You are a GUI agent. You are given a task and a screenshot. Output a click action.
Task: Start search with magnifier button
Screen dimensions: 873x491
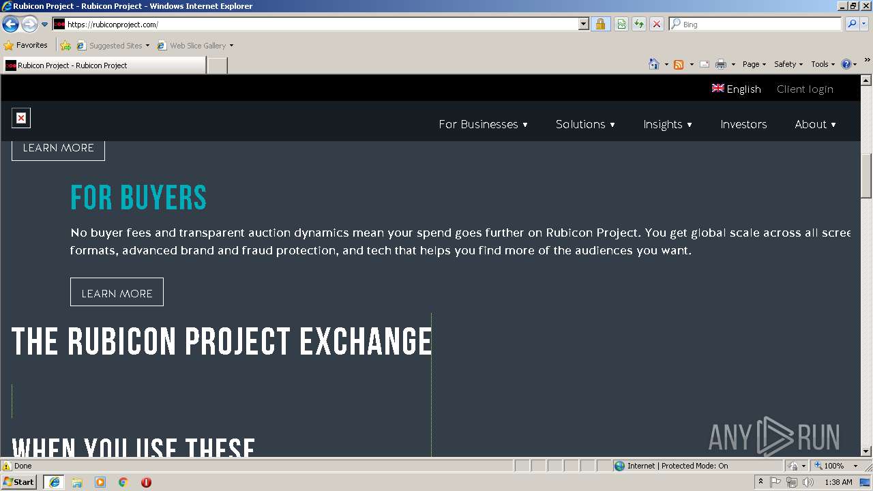tap(852, 24)
